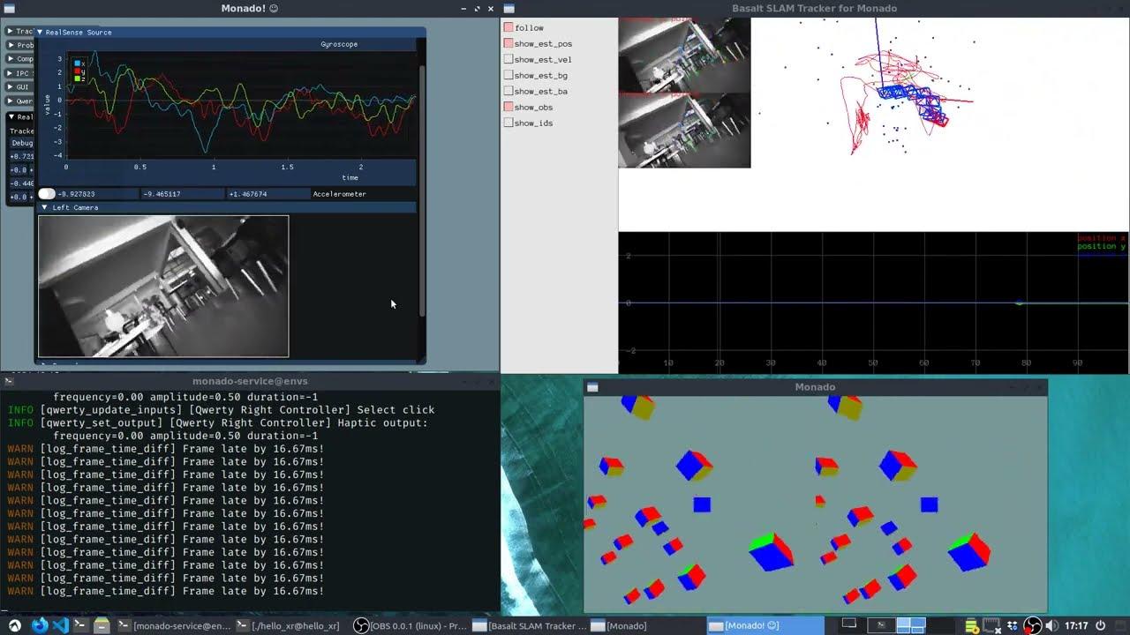Switch to Basalt SLAM Tracker taskbar entry
Screen dimensions: 1130x635
pos(529,625)
